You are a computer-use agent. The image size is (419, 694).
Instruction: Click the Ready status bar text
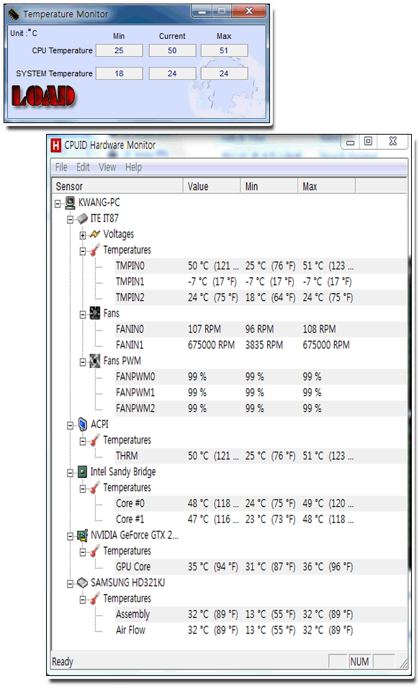(63, 662)
